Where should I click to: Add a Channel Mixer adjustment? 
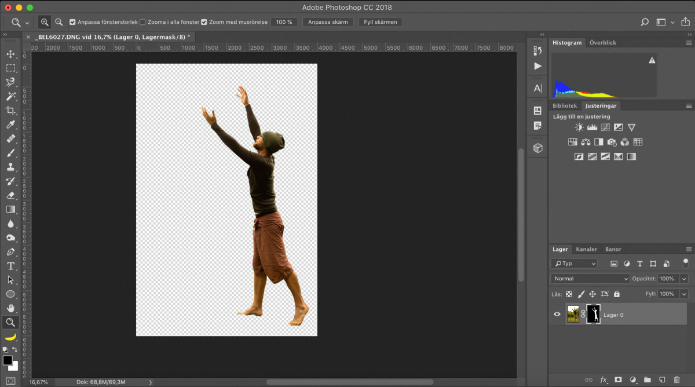click(x=624, y=142)
